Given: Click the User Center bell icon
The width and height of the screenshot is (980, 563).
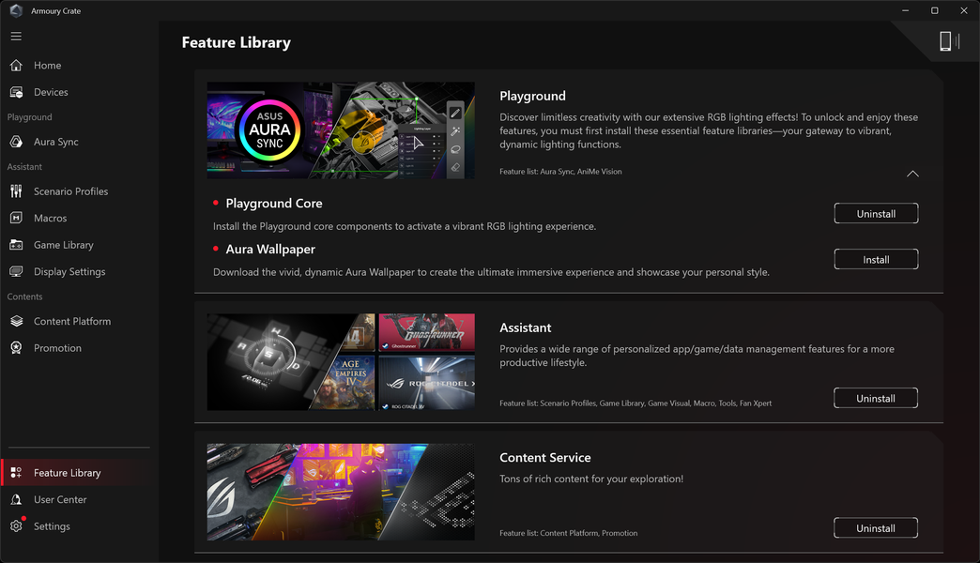Looking at the screenshot, I should 16,500.
